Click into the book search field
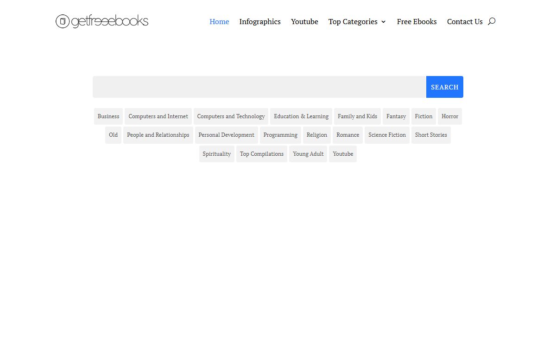 point(259,87)
